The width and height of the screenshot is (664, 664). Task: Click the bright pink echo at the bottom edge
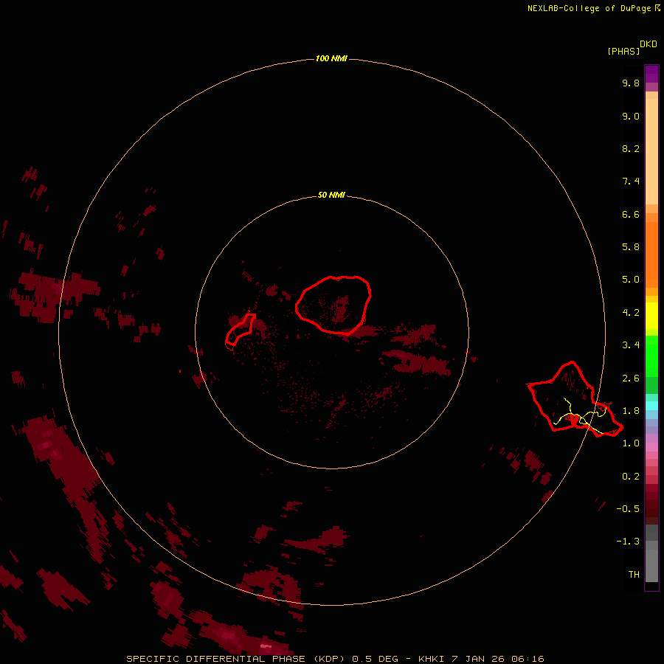pos(266,646)
